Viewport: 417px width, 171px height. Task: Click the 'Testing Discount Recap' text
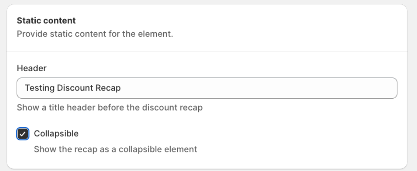(x=73, y=88)
